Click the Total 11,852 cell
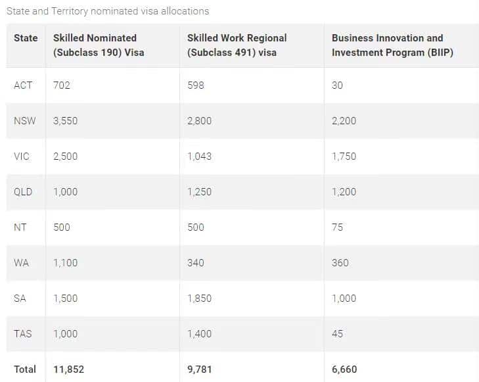The height and width of the screenshot is (382, 479). coord(68,370)
